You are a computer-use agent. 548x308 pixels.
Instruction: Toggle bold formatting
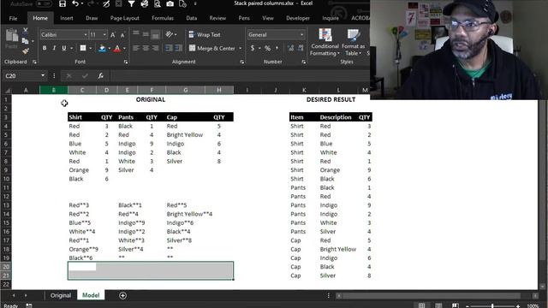(x=45, y=48)
